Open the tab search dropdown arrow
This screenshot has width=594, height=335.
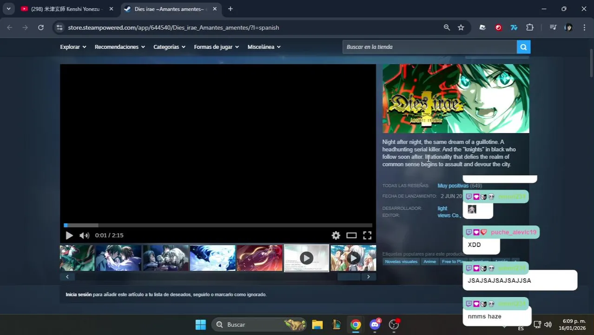click(x=8, y=9)
